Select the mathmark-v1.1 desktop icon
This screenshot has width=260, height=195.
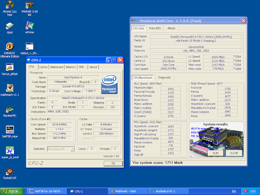click(10, 90)
